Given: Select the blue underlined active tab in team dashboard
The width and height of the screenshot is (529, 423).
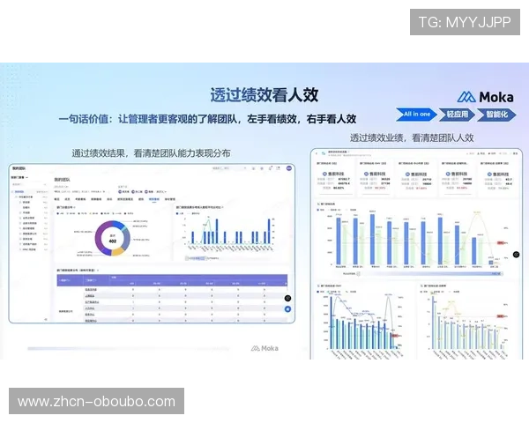Looking at the screenshot, I should pyautogui.click(x=154, y=199).
